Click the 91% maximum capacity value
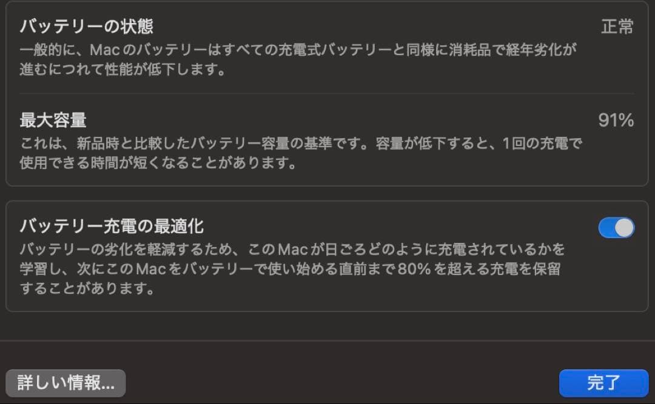This screenshot has height=404, width=655. (x=616, y=120)
